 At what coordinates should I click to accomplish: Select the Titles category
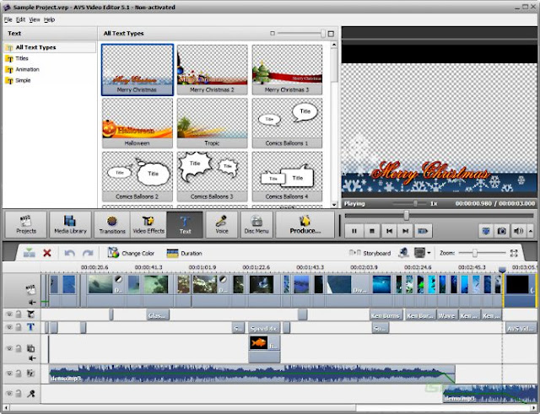point(22,58)
